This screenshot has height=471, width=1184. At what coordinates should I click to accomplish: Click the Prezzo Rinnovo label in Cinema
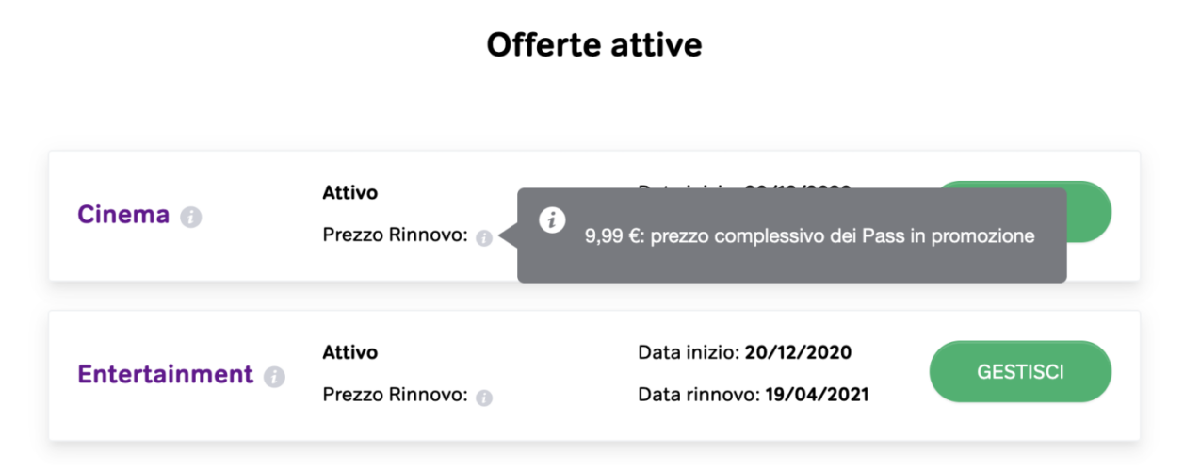tap(395, 235)
